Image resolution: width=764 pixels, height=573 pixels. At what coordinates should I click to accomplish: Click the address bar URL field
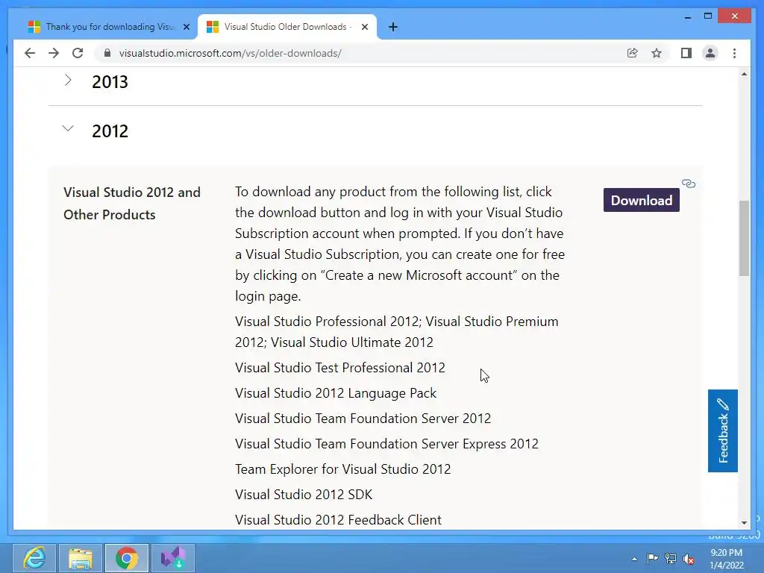(360, 53)
